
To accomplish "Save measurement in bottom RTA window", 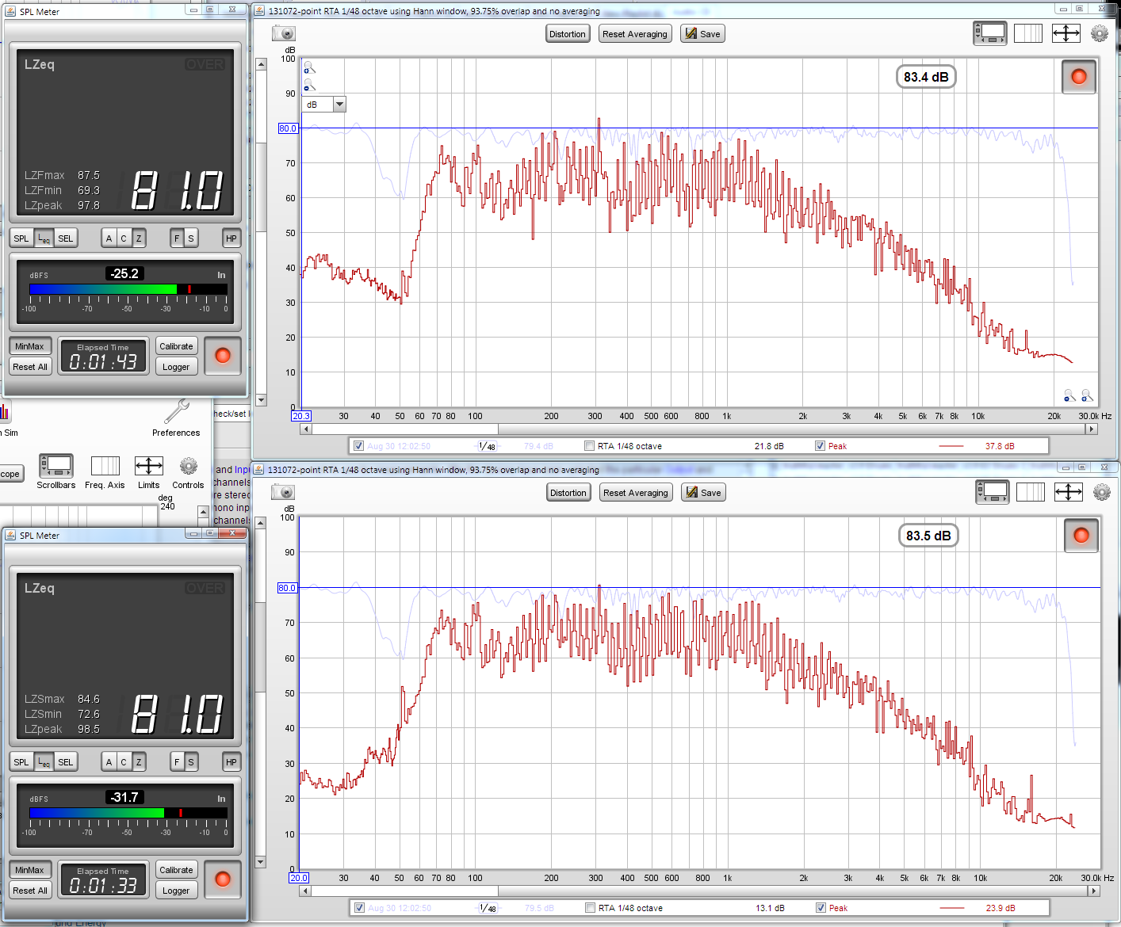I will click(704, 493).
